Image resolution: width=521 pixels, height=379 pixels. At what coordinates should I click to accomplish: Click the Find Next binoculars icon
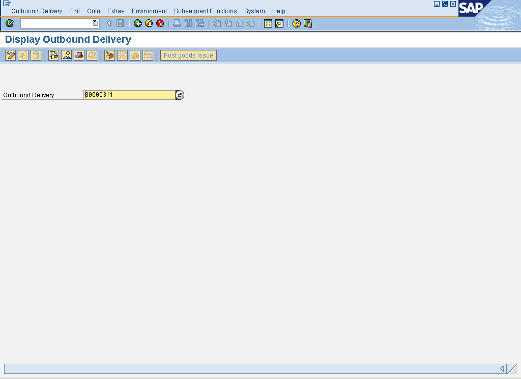tap(199, 23)
